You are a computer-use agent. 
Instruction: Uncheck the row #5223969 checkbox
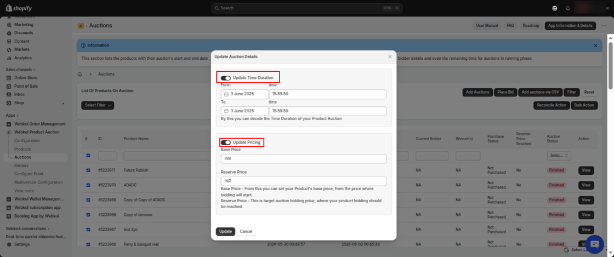pos(88,200)
